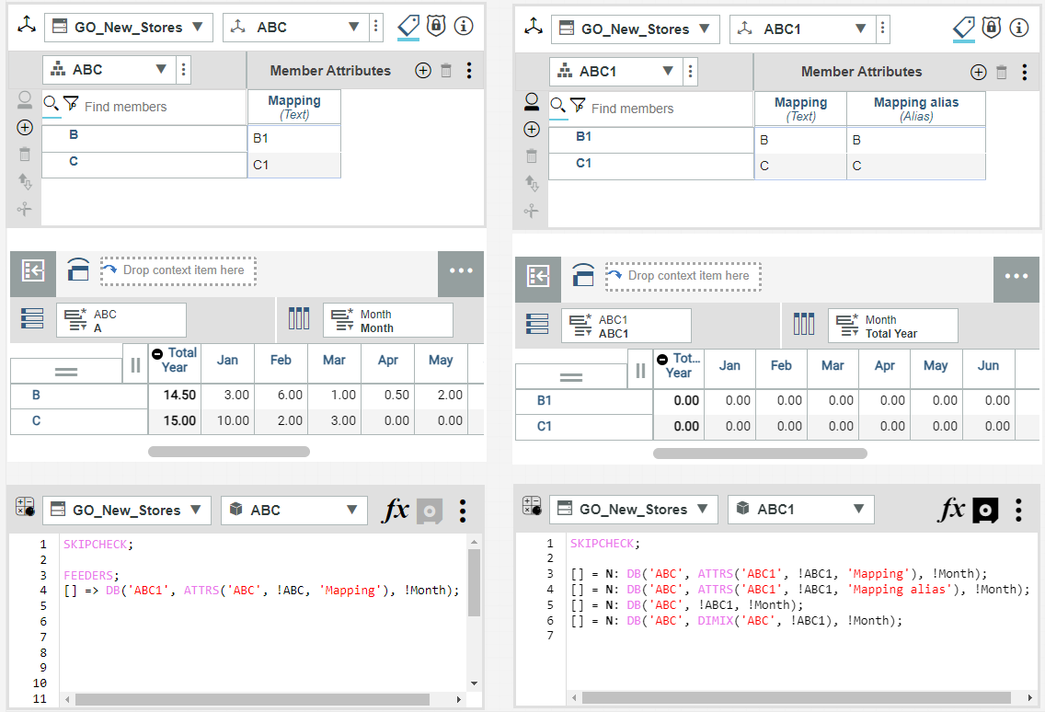This screenshot has width=1045, height=712.
Task: Add a member attribute in ABC1 editor
Action: click(x=978, y=72)
